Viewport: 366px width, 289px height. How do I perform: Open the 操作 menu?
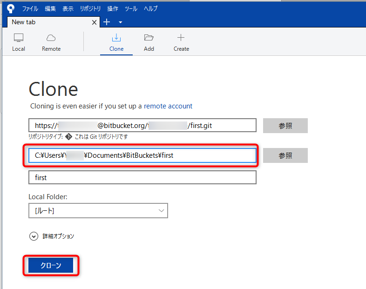113,9
